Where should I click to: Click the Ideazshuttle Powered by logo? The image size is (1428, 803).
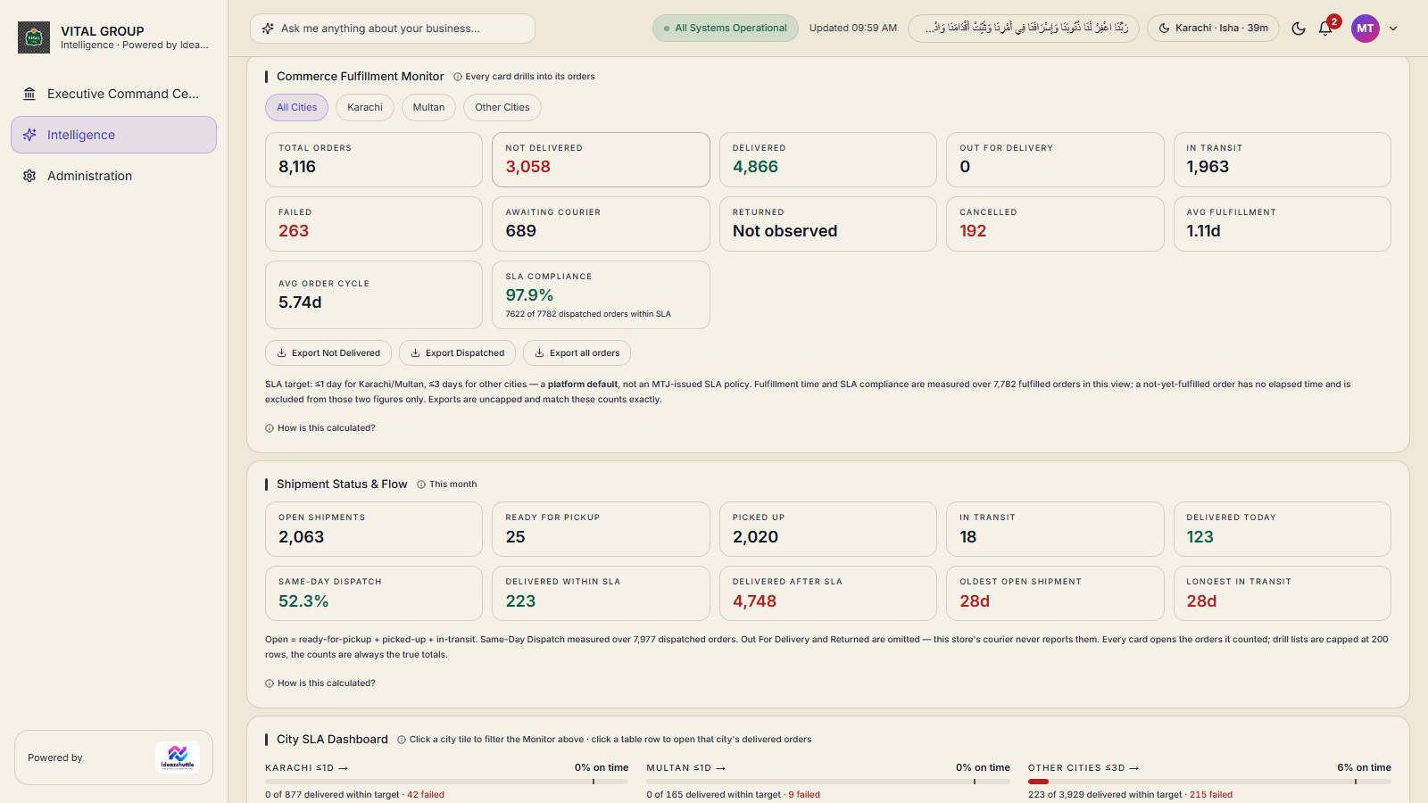(x=178, y=757)
